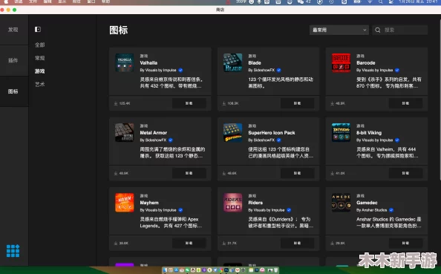Click download icon in Valhalla card footer
The height and width of the screenshot is (274, 441).
pyautogui.click(x=116, y=103)
